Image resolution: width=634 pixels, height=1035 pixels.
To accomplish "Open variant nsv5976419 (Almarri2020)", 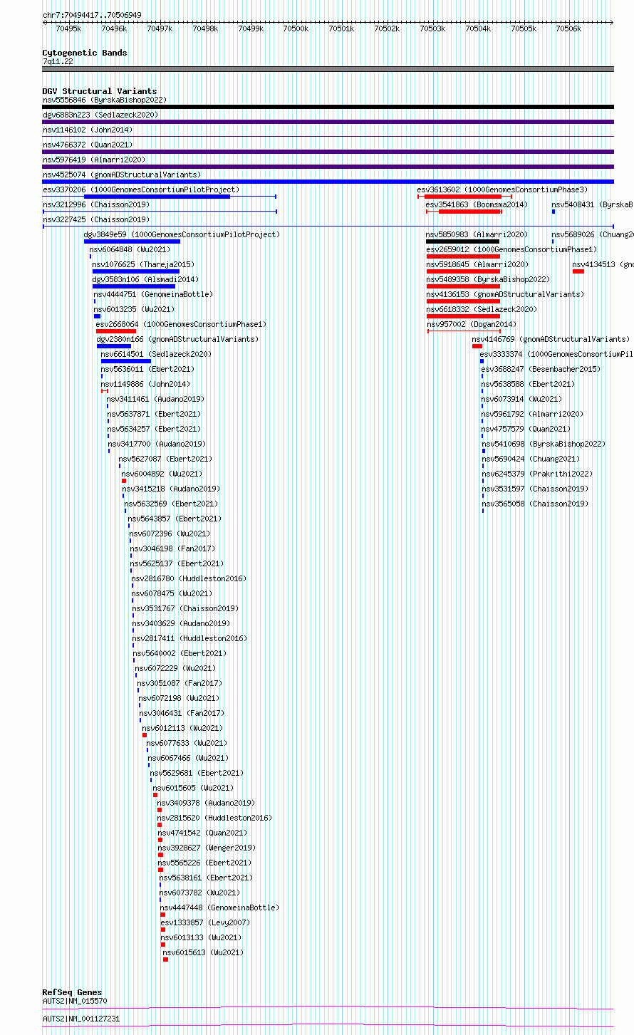I will coord(93,160).
